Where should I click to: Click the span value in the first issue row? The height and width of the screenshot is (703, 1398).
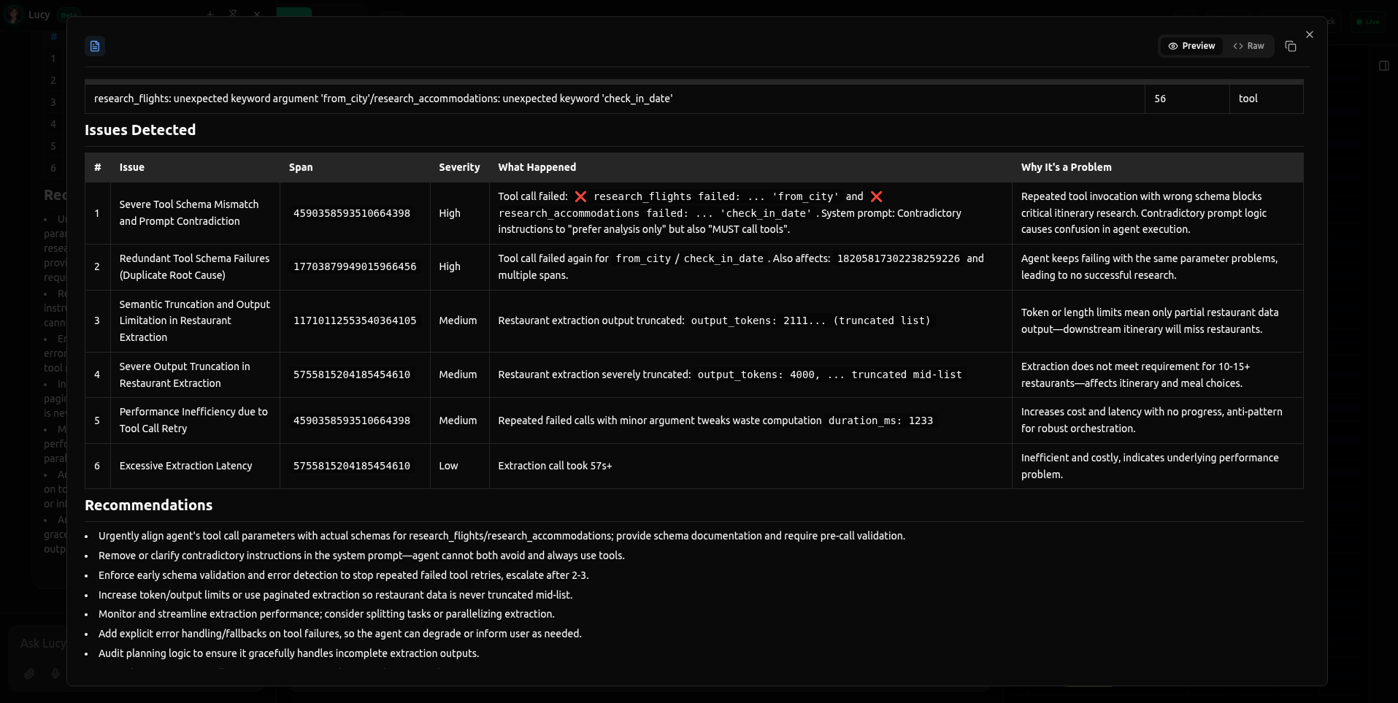pos(352,213)
